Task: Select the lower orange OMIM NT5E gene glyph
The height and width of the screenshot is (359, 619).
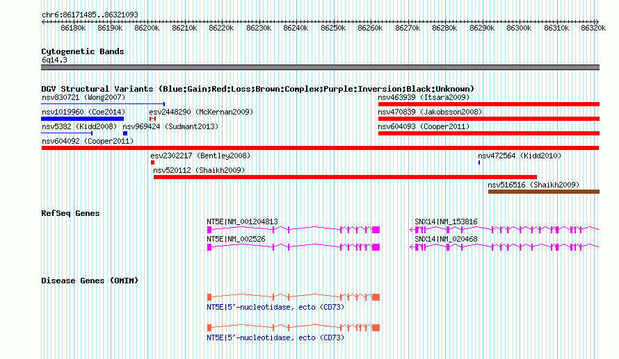Action: [x=294, y=328]
